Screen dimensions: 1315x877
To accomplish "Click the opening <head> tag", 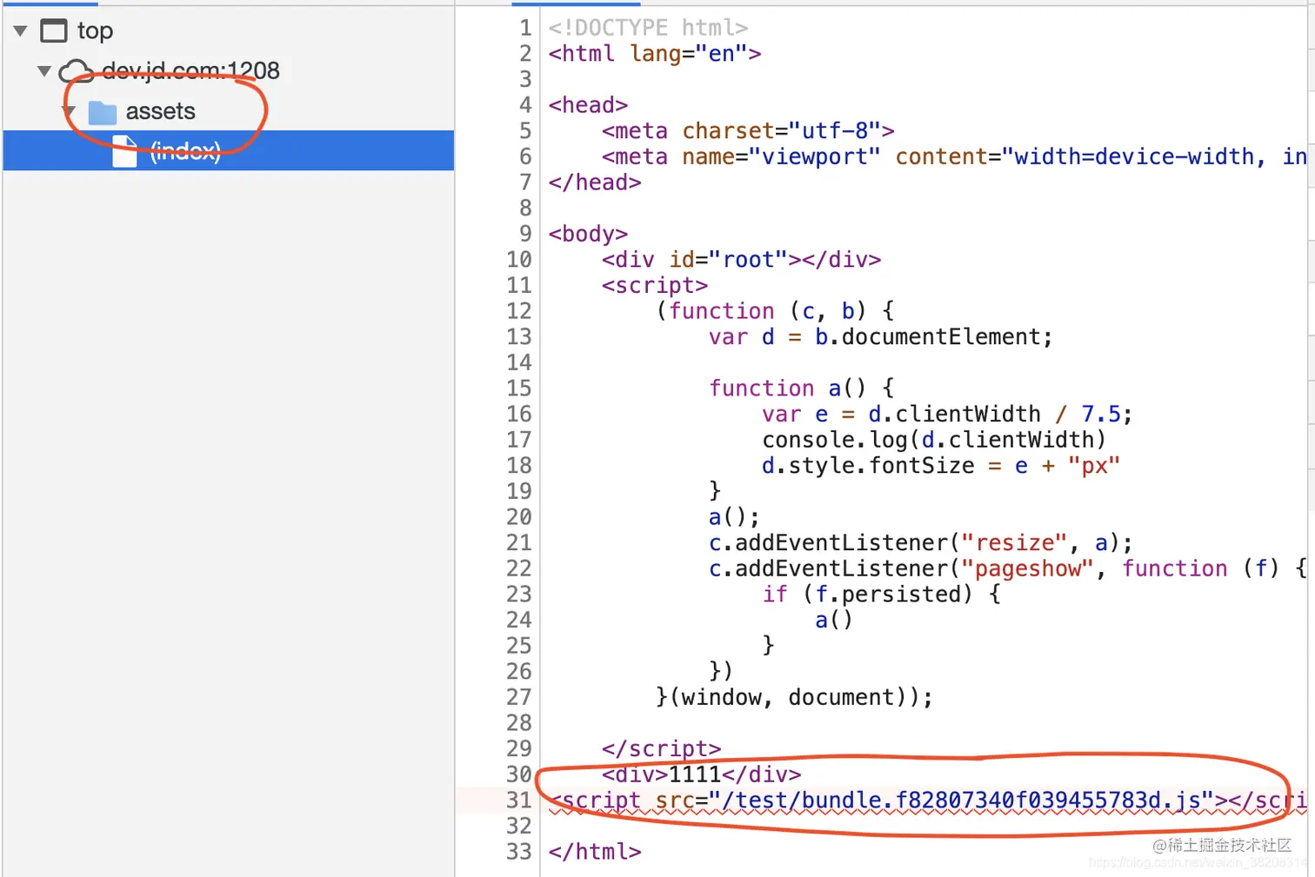I will point(588,105).
